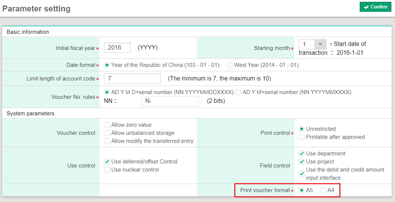Image resolution: width=395 pixels, height=202 pixels.
Task: Click the Limit length of account code field
Action: pyautogui.click(x=132, y=79)
